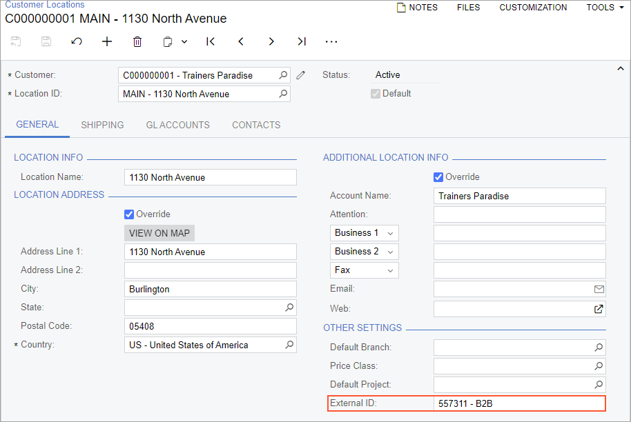This screenshot has height=422, width=631.
Task: Toggle Override in Additional Location Info
Action: [x=438, y=177]
